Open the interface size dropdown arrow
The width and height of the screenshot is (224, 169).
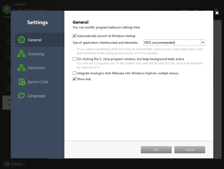click(203, 43)
